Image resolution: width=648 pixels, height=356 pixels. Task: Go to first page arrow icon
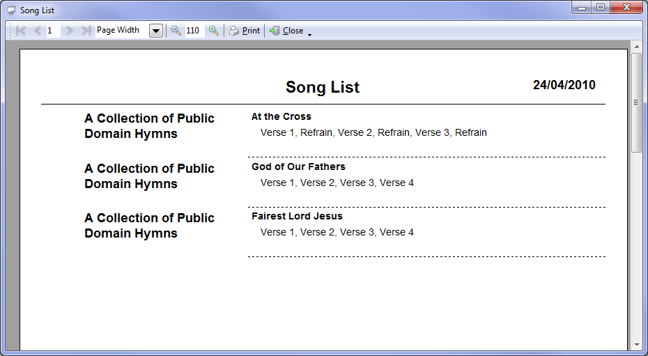21,31
